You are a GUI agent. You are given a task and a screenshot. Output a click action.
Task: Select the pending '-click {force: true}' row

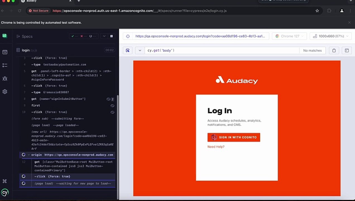(67, 176)
